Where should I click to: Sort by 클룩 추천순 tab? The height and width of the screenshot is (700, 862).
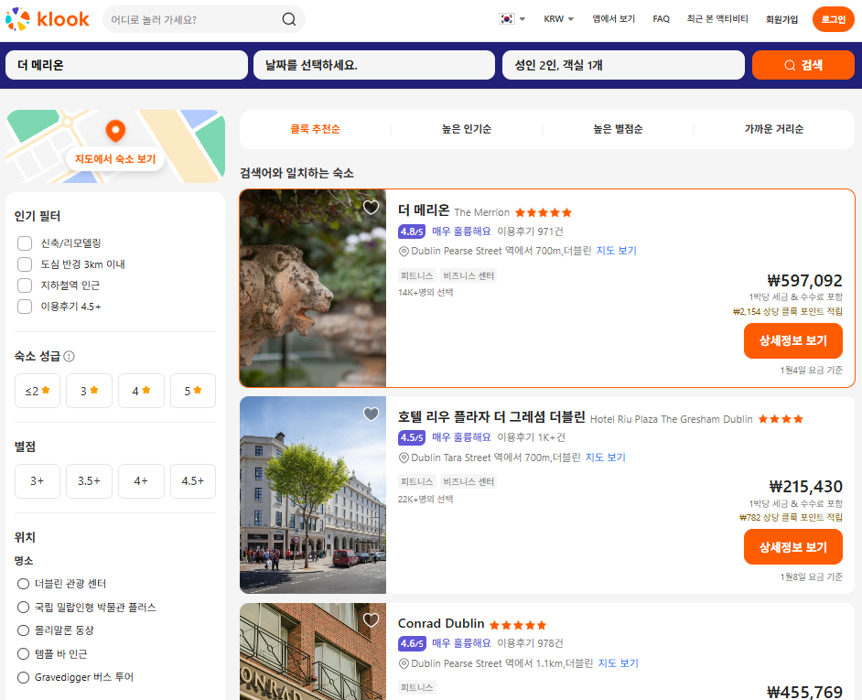tap(315, 129)
